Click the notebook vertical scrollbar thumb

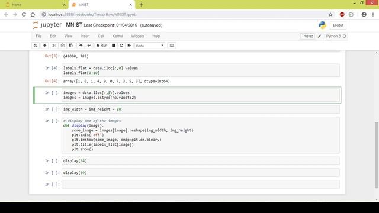tap(377, 155)
